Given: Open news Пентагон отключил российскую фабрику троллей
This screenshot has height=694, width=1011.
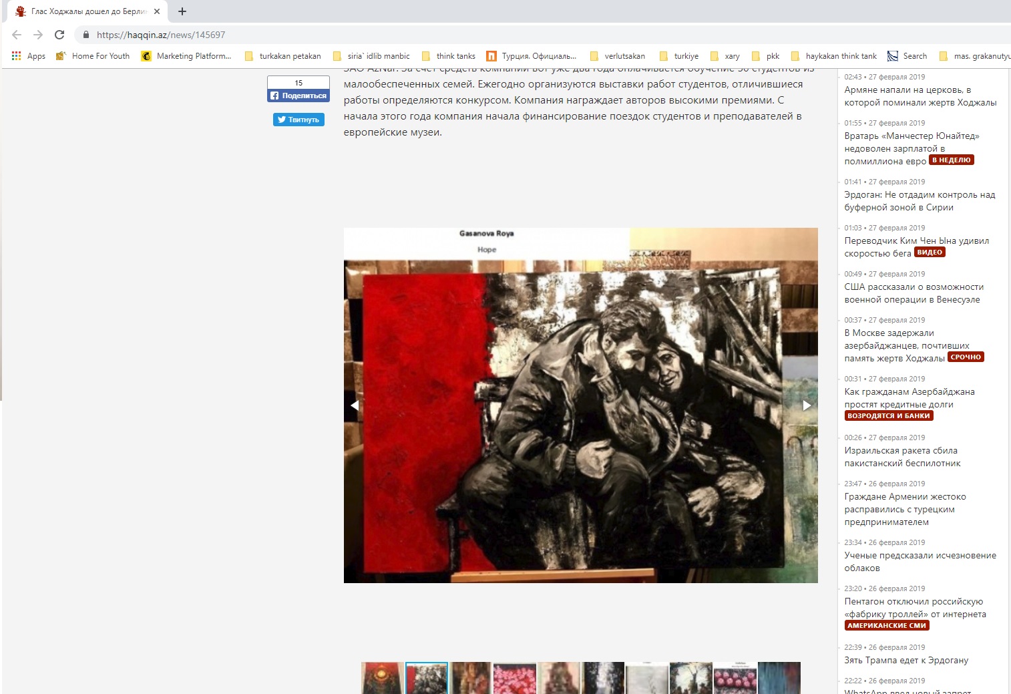Looking at the screenshot, I should (915, 608).
